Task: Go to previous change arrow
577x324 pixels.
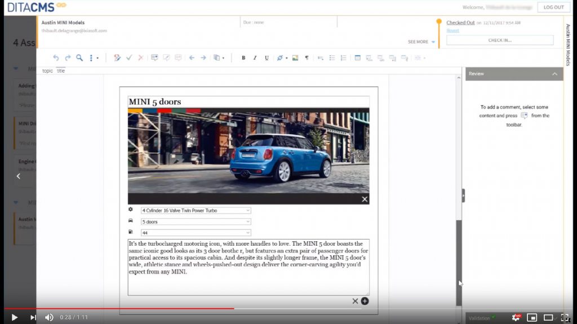Action: 192,58
